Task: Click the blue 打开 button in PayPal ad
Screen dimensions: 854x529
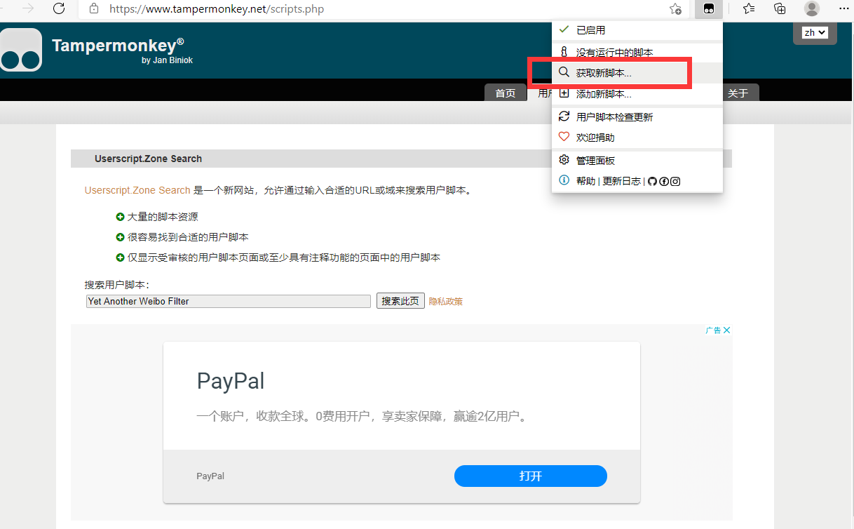Action: 531,476
